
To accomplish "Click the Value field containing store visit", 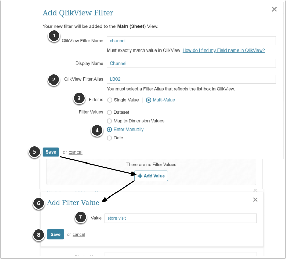I will (x=180, y=218).
